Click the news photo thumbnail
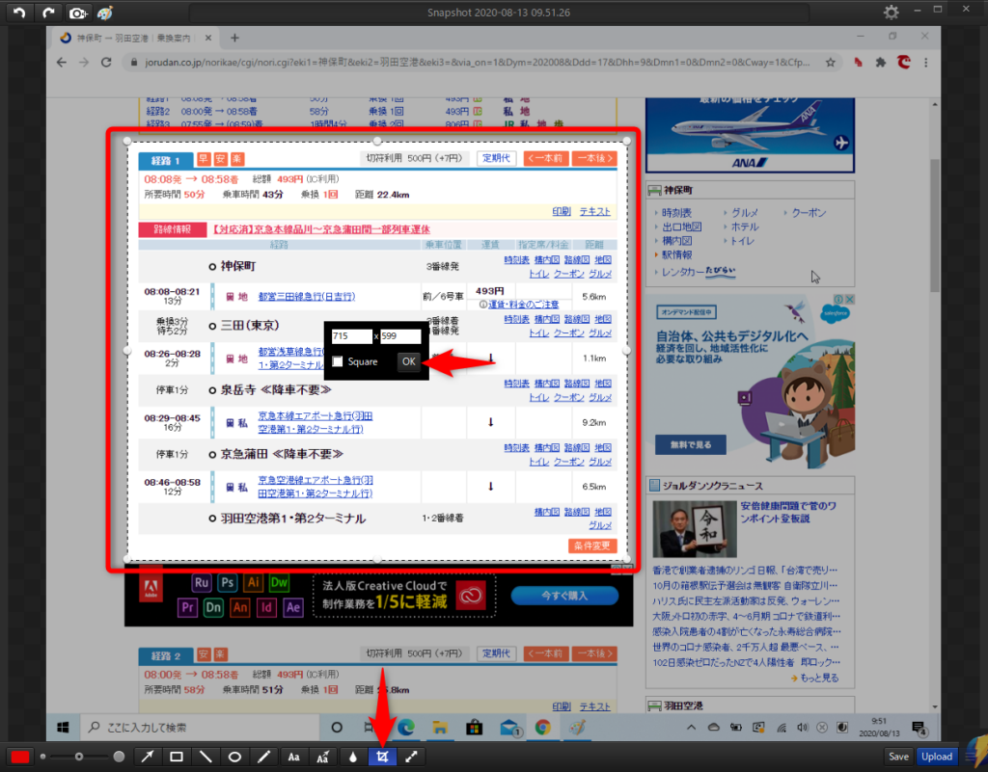The image size is (988, 772). (695, 528)
